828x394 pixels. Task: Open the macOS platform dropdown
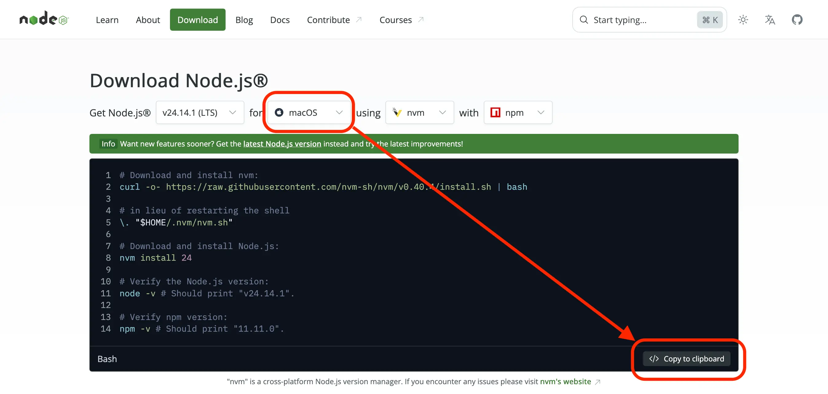point(309,112)
